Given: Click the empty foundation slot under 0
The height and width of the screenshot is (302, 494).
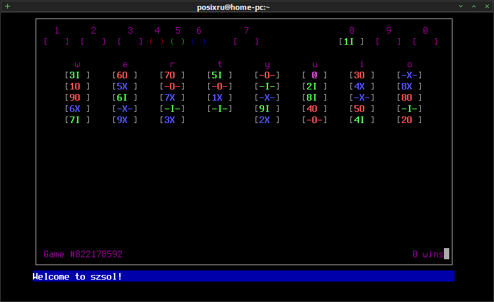Looking at the screenshot, I should [425, 41].
